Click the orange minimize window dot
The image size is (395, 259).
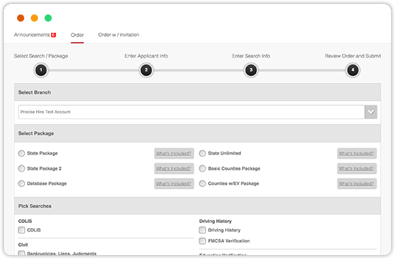point(34,18)
